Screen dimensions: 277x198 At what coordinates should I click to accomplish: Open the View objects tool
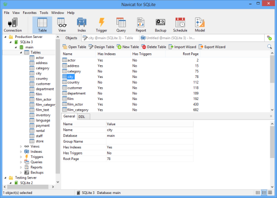[62, 25]
